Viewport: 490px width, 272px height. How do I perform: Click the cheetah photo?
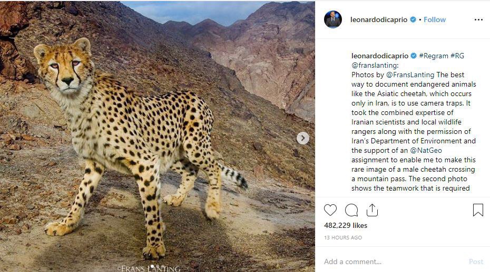157,136
